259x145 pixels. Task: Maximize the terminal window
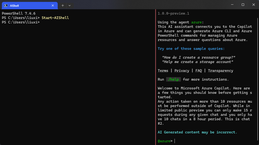click(243, 4)
